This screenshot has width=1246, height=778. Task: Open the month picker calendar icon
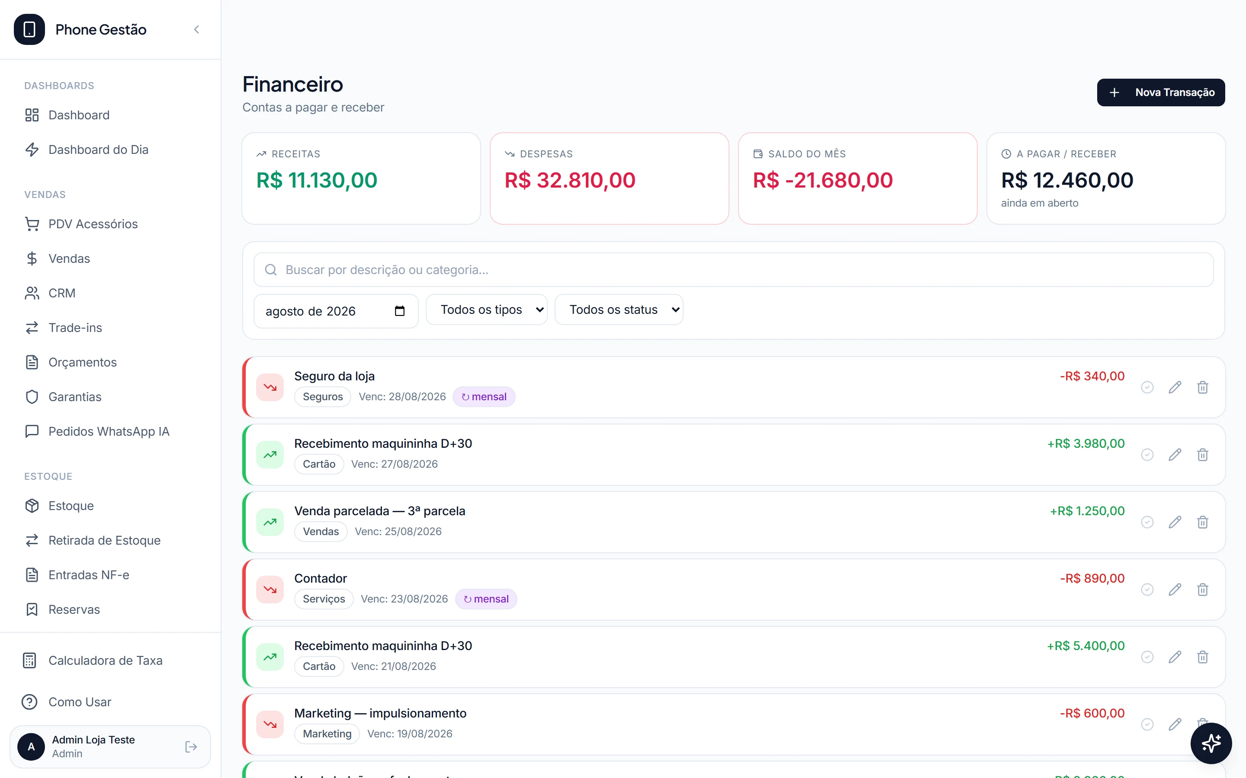point(400,311)
